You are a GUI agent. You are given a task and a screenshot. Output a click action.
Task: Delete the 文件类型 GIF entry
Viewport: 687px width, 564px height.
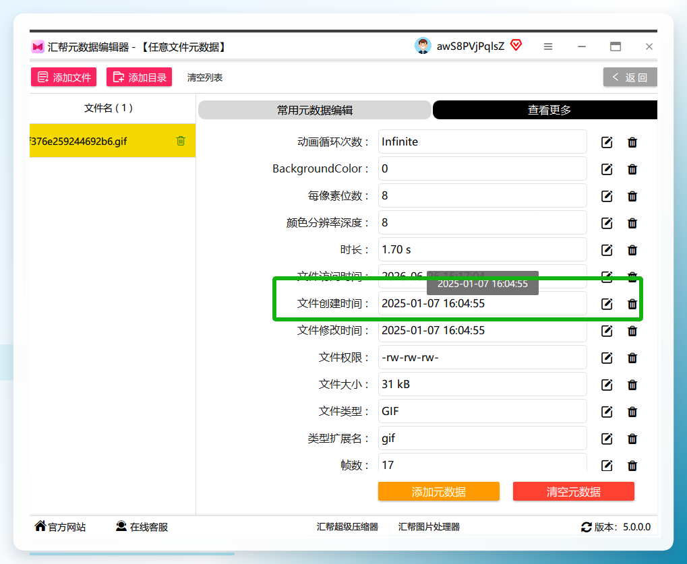tap(632, 412)
